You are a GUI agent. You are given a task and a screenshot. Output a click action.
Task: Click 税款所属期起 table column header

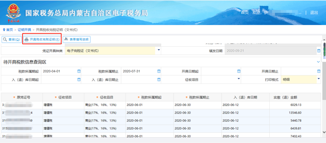pyautogui.click(x=150, y=97)
